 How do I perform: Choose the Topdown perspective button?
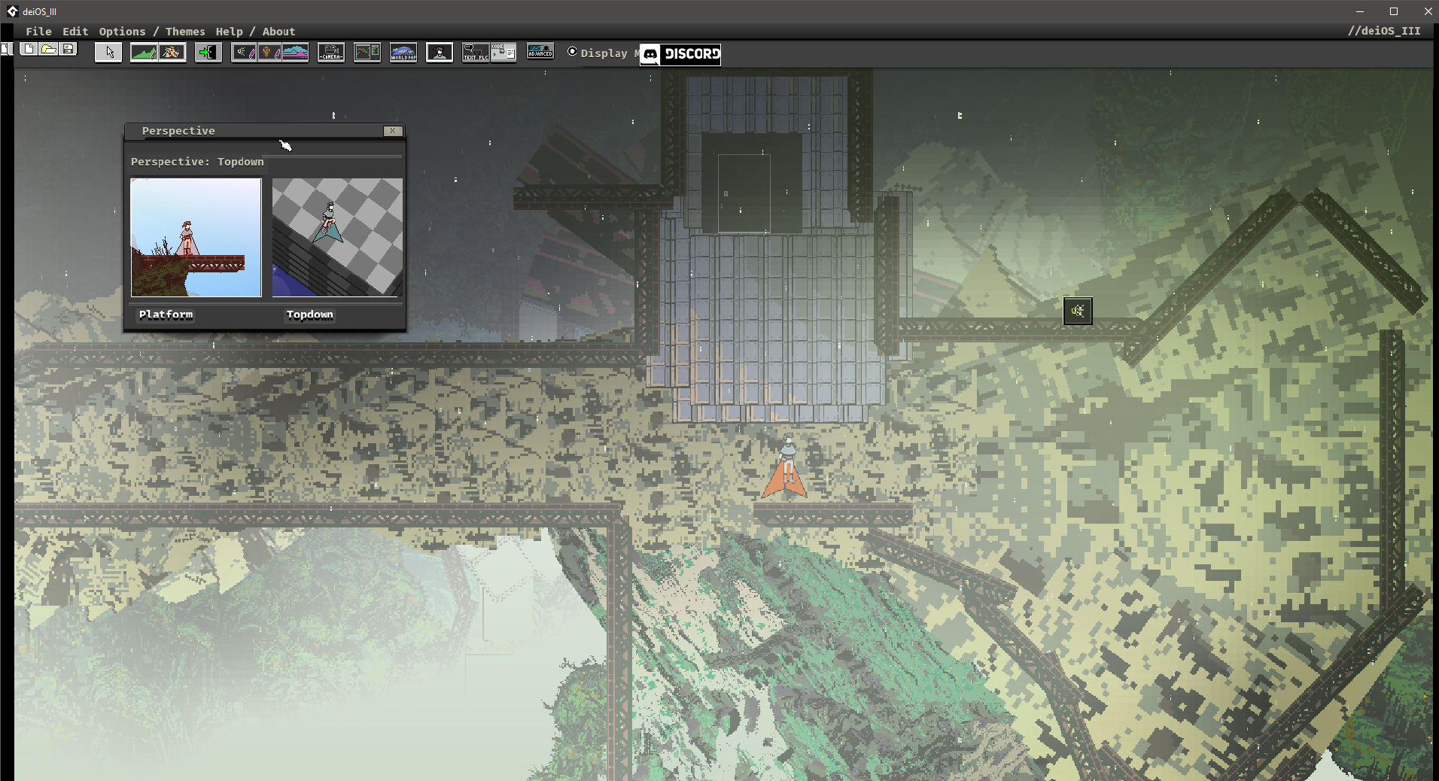click(309, 315)
